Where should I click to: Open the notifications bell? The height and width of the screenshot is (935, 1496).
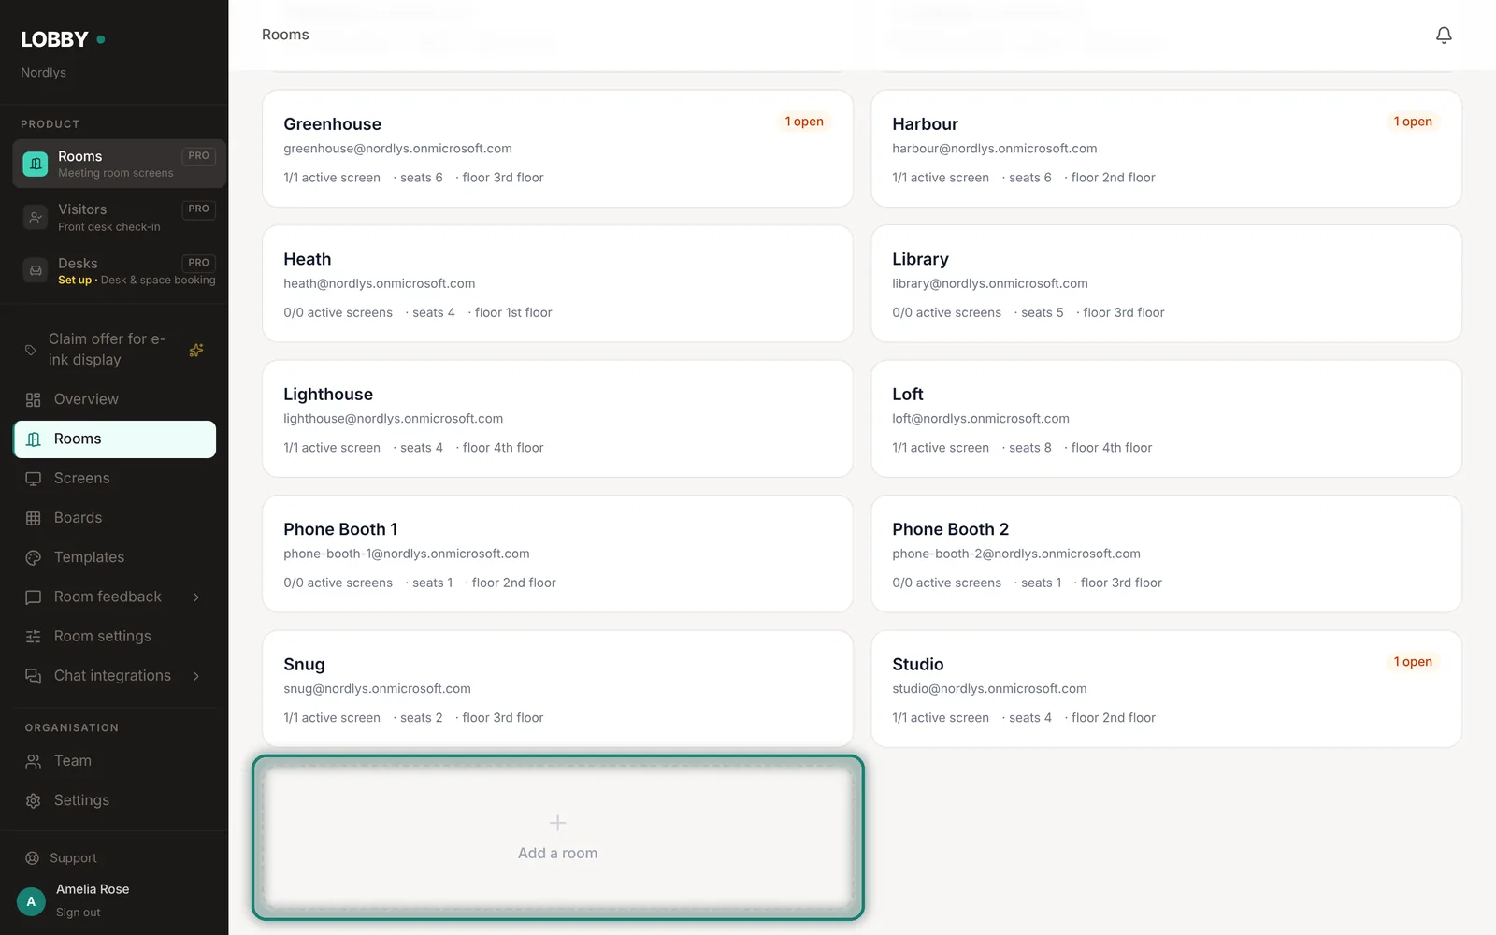point(1444,36)
